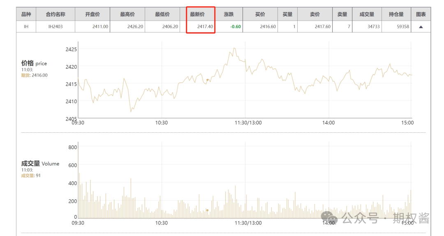Viewport: 444px width, 236px height.
Task: Click the bid volume cell showing 1
Action: click(x=287, y=27)
